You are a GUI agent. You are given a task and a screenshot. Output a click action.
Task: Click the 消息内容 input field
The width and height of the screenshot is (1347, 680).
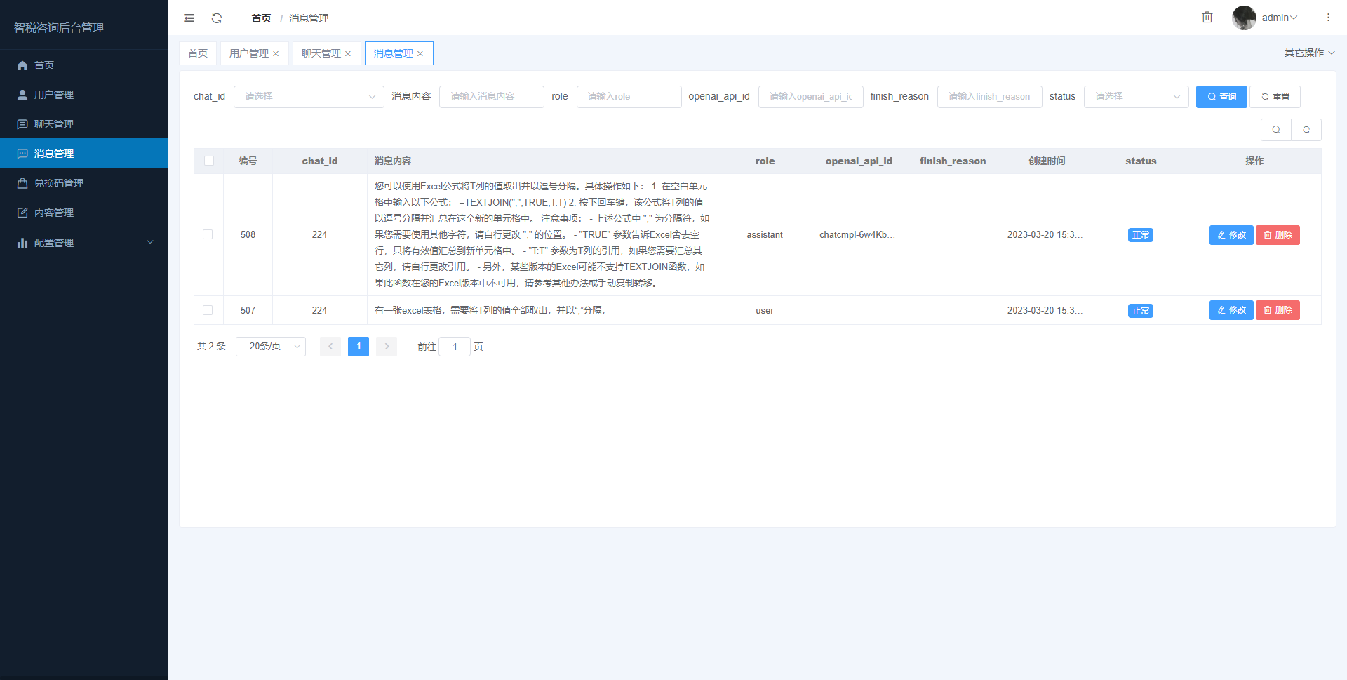point(492,97)
